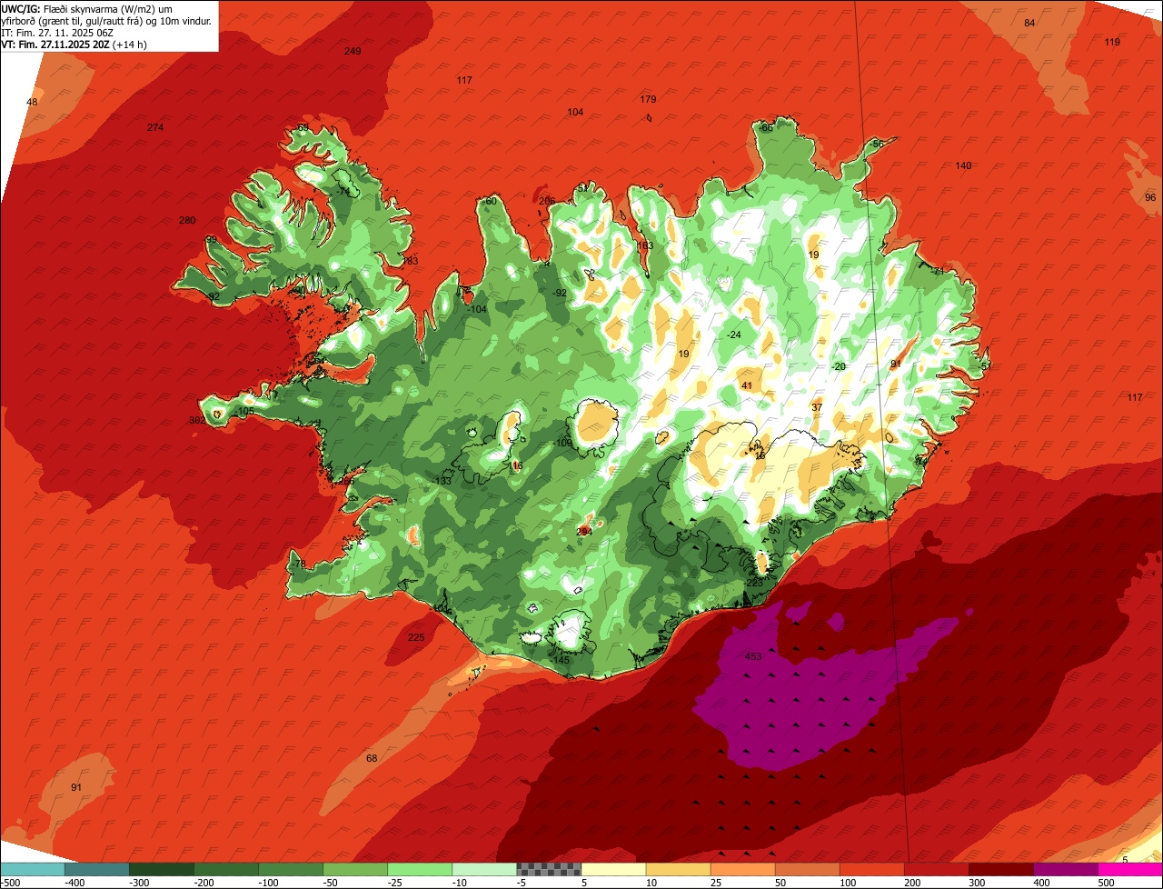Select the -20 value in east Iceland
This screenshot has height=889, width=1163.
tap(839, 366)
